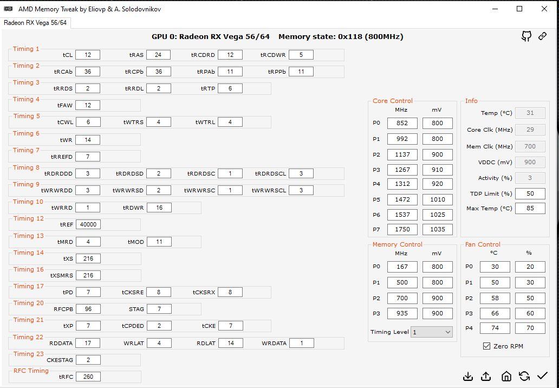Click Core Control P7 MHz field 1750

(x=402, y=229)
